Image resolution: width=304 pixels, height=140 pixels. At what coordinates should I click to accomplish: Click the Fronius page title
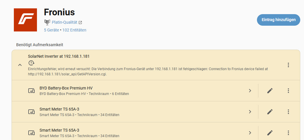[x=59, y=12]
